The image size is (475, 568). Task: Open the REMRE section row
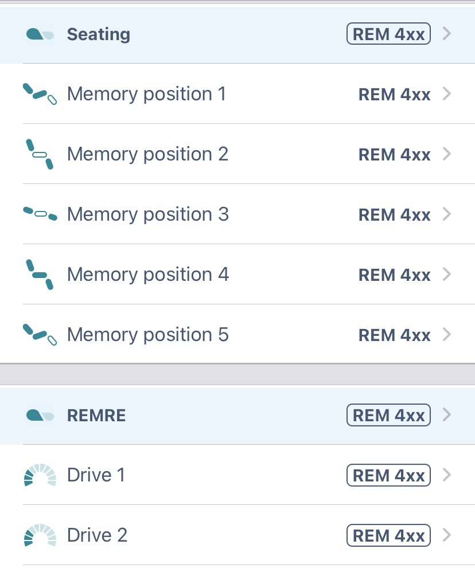[x=172, y=415]
